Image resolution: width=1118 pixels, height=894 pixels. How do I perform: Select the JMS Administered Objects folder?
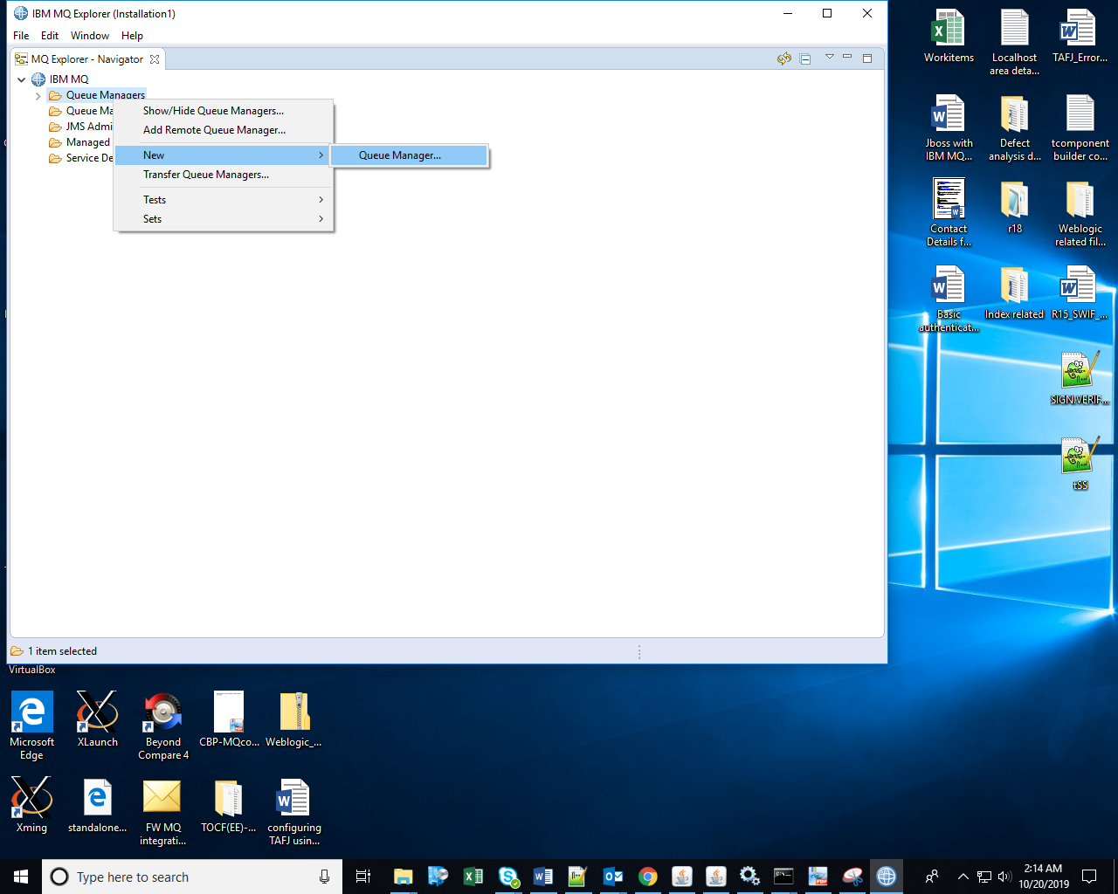pos(88,127)
